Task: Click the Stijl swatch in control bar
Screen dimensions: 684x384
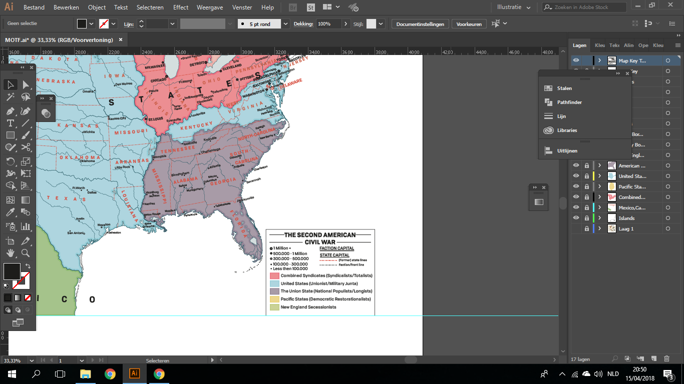Action: [x=371, y=23]
